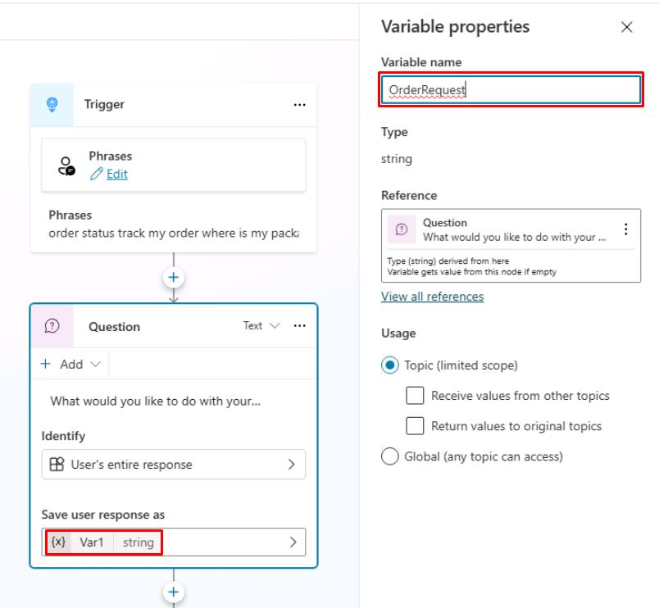Click the Question node speech bubble icon
The height and width of the screenshot is (608, 659).
52,326
